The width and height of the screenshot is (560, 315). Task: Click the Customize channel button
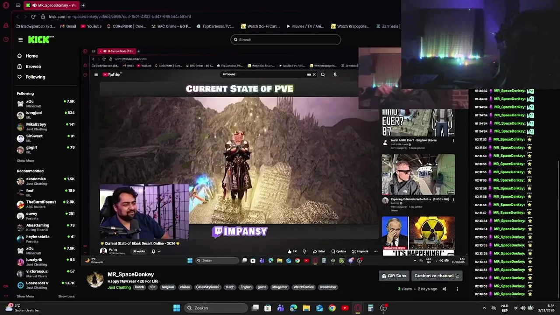pos(437,276)
